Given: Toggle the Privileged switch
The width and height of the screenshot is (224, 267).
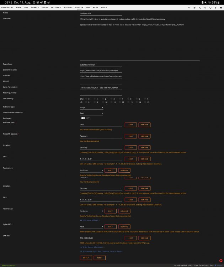Looking at the screenshot, I should point(83,118).
